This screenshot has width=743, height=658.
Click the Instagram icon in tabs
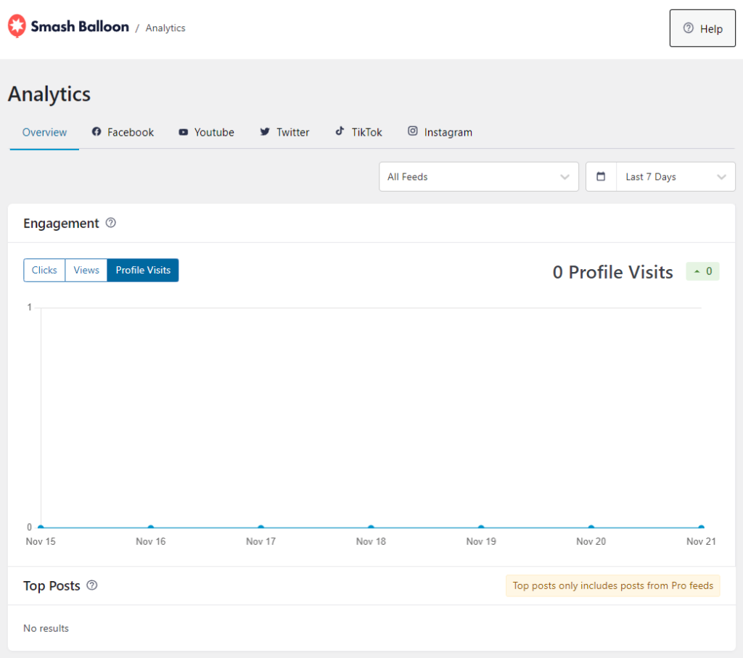[x=413, y=131]
